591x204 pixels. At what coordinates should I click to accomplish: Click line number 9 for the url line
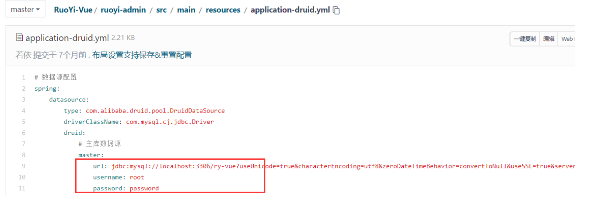[x=23, y=166]
